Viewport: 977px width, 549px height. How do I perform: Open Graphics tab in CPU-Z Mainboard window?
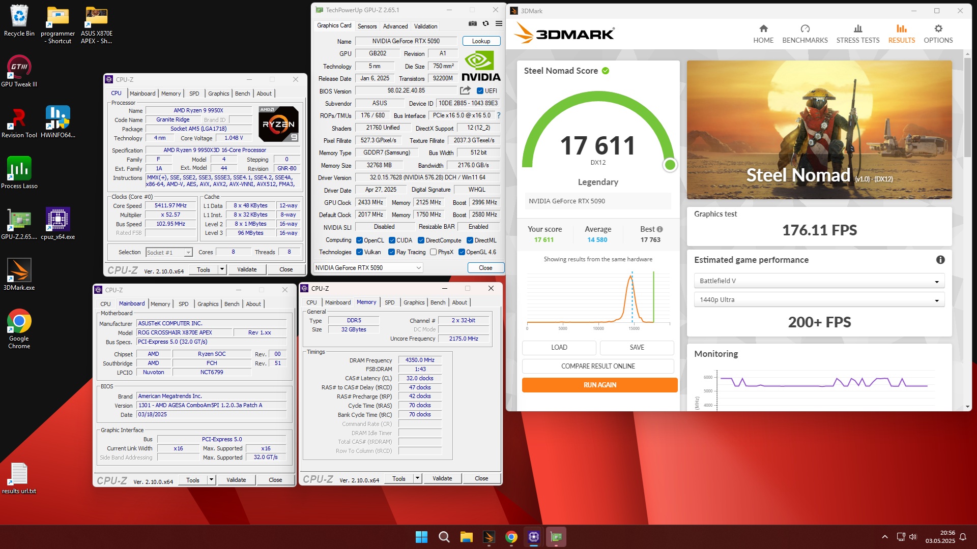click(208, 304)
